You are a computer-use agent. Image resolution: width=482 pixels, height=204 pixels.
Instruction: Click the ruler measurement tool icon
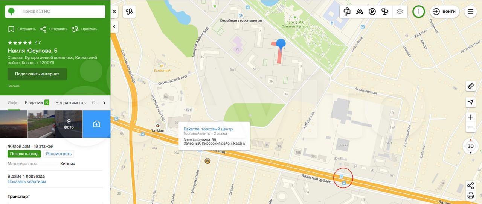[470, 86]
